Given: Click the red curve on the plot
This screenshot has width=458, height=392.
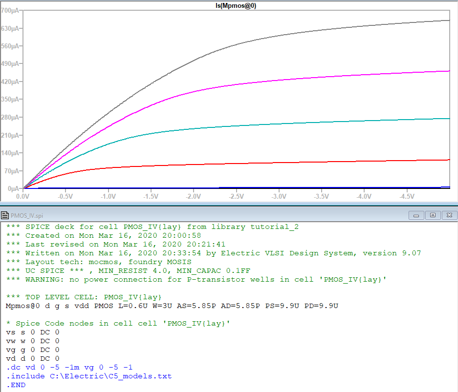Looking at the screenshot, I should (293, 165).
